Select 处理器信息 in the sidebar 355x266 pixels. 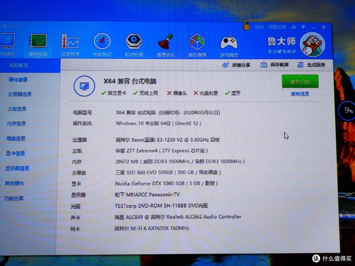click(20, 94)
